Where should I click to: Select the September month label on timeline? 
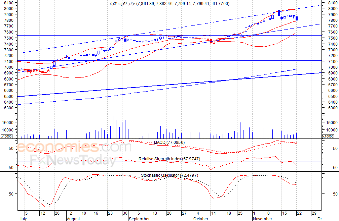click(x=139, y=219)
